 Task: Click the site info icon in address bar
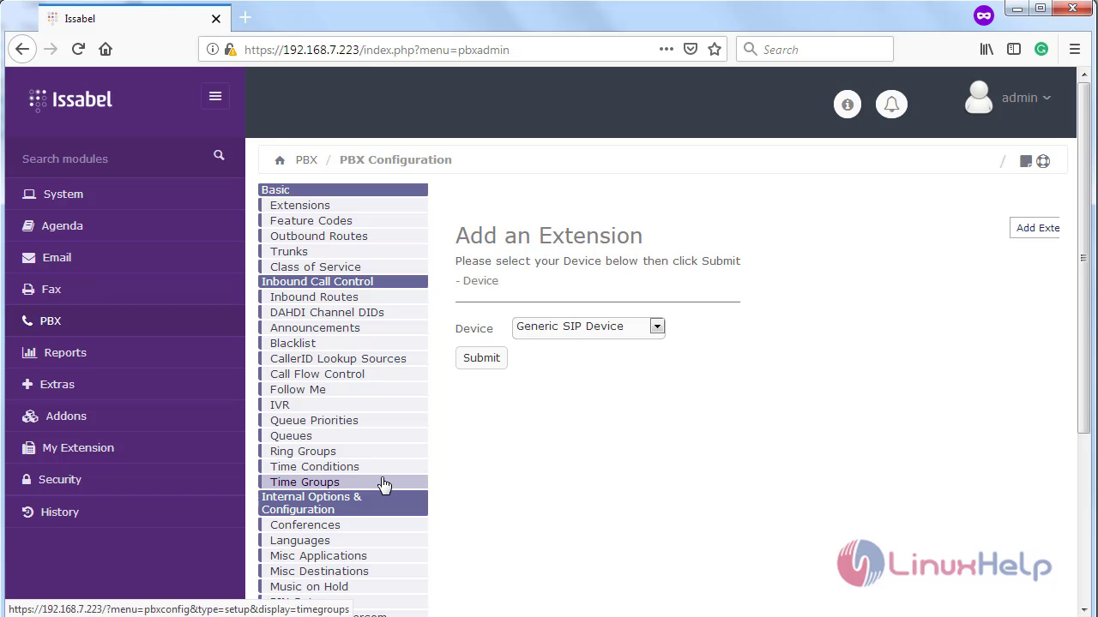click(213, 49)
